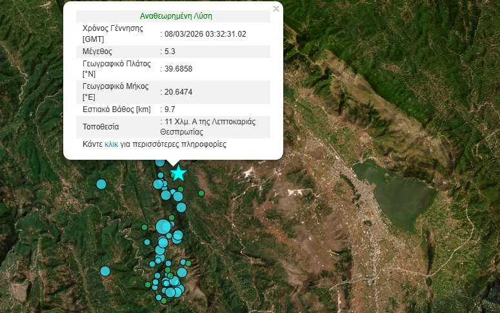Click the 'Αναθεωρημένη Λύση' popup title
500x313 pixels.
[x=175, y=16]
